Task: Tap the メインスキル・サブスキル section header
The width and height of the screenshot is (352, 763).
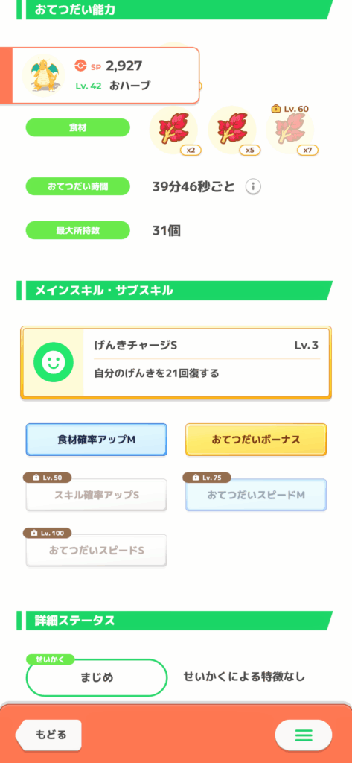Action: tap(175, 291)
